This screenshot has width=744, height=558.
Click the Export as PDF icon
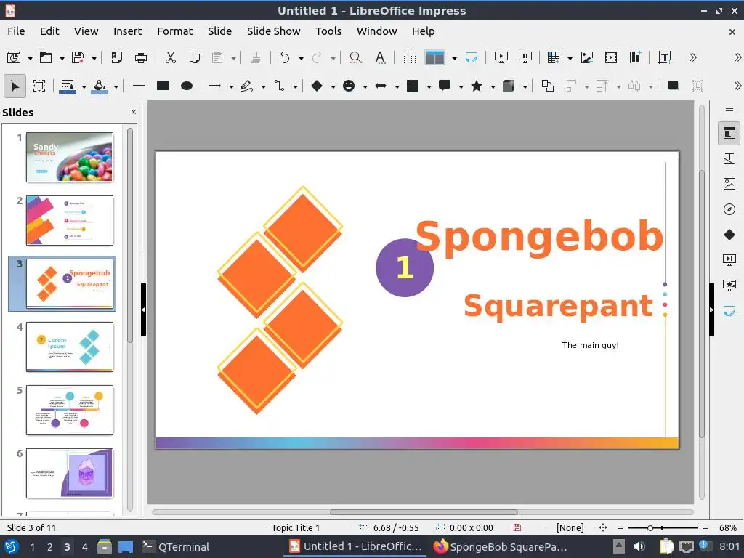(x=117, y=57)
